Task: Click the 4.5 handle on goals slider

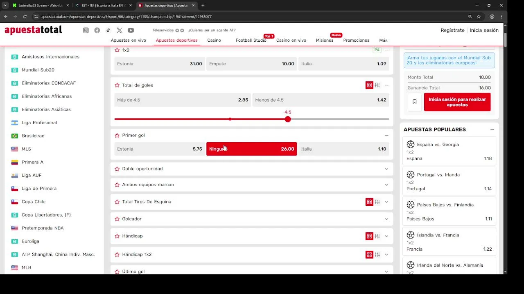Action: point(288,119)
